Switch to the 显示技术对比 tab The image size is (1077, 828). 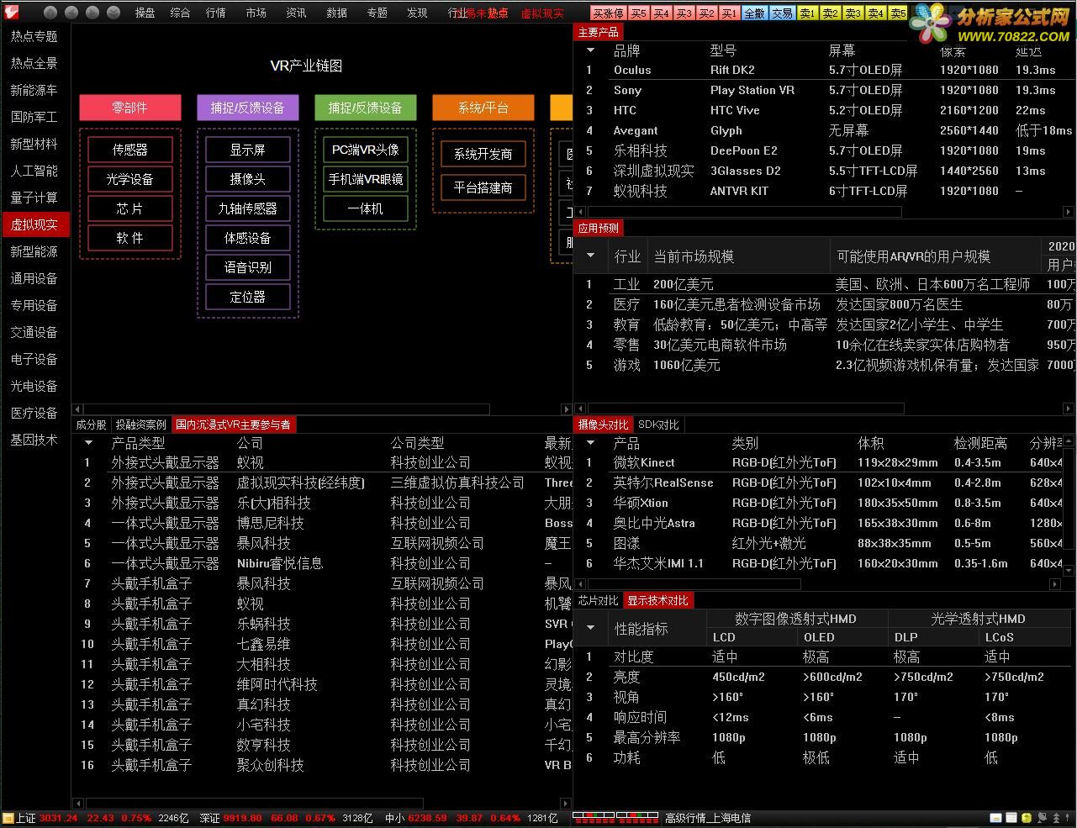(x=657, y=600)
